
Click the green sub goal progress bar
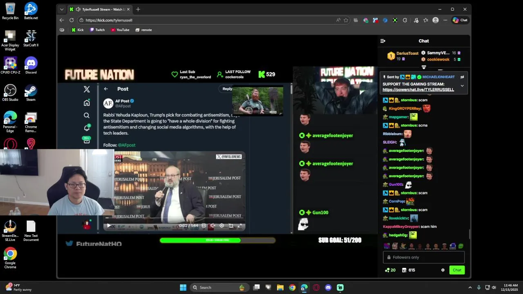click(217, 240)
